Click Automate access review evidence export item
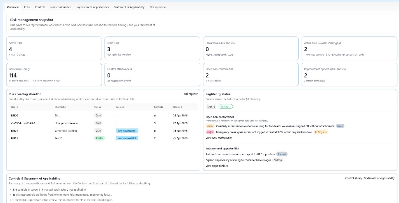399x203 pixels. click(240, 154)
